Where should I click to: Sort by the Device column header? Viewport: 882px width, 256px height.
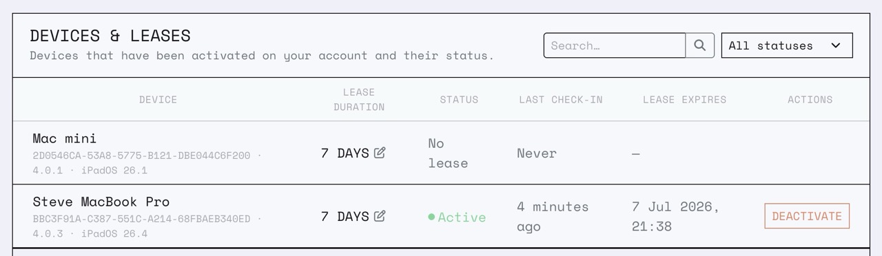click(x=158, y=100)
